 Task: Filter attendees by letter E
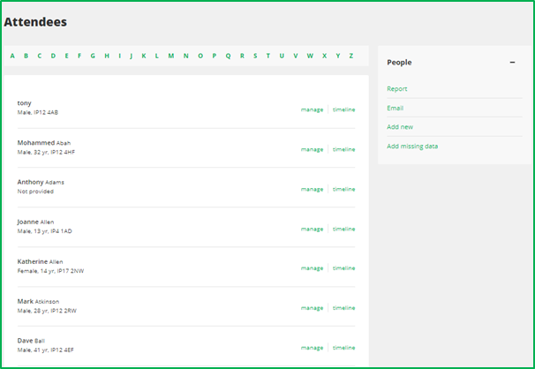[66, 56]
